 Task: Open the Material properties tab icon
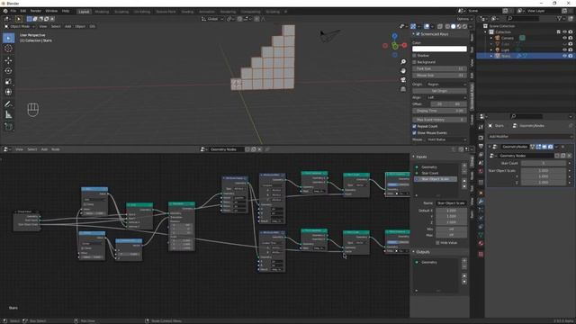[x=481, y=244]
